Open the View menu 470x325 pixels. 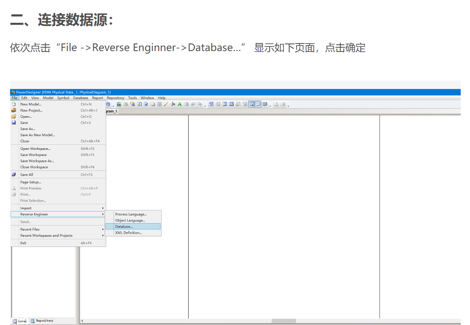pyautogui.click(x=35, y=98)
